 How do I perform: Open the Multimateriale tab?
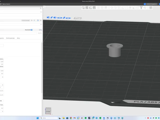10,38
